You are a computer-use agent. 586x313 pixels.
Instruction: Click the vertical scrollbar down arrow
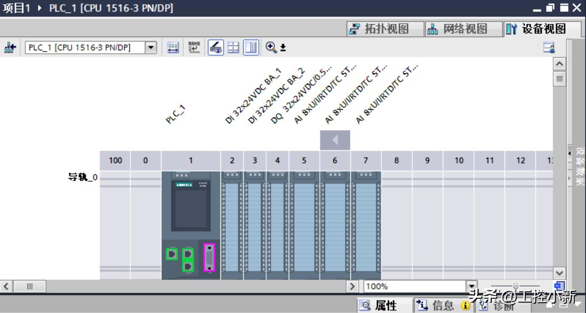point(559,273)
